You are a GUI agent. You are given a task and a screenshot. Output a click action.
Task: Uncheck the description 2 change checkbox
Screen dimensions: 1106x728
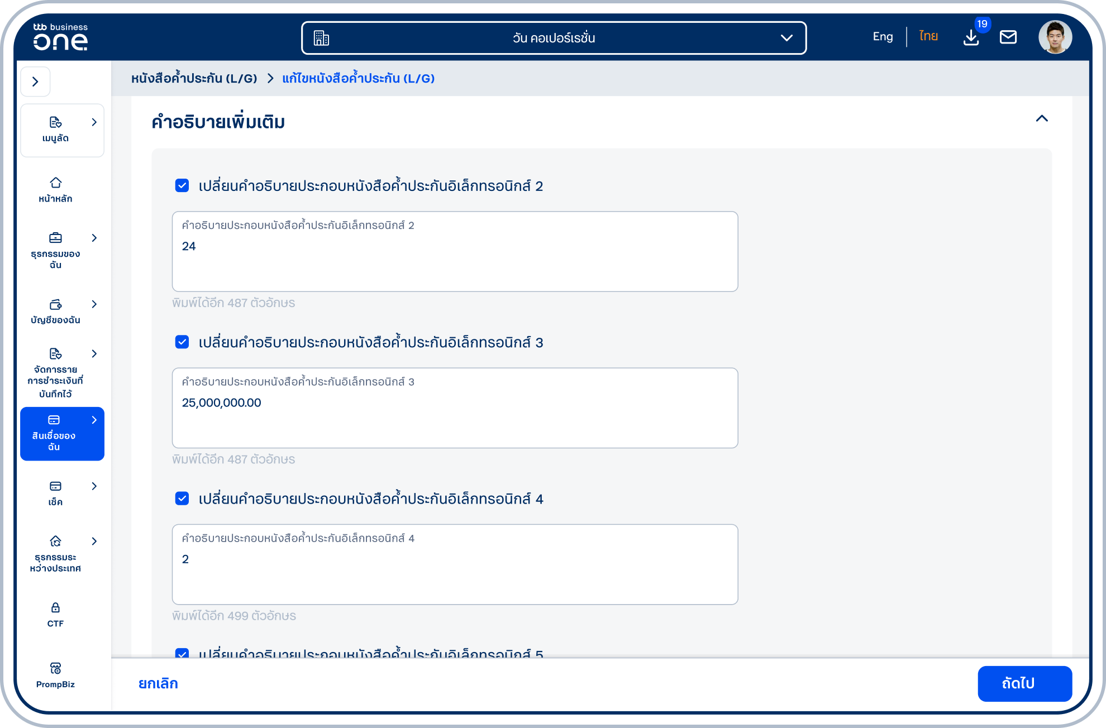coord(182,185)
